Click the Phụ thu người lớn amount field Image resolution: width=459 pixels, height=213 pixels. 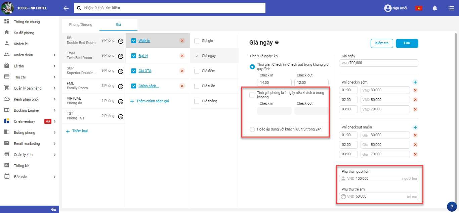click(x=379, y=178)
